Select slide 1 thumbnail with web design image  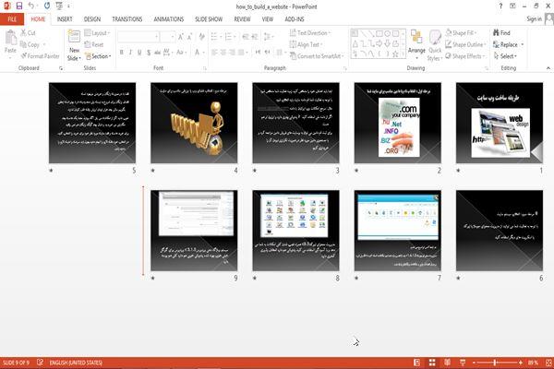coord(500,123)
